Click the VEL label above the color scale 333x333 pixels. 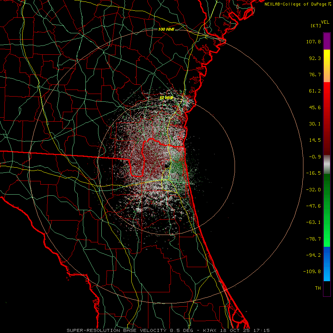325,22
